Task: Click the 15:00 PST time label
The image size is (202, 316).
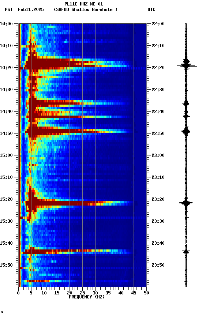Action: click(6, 155)
